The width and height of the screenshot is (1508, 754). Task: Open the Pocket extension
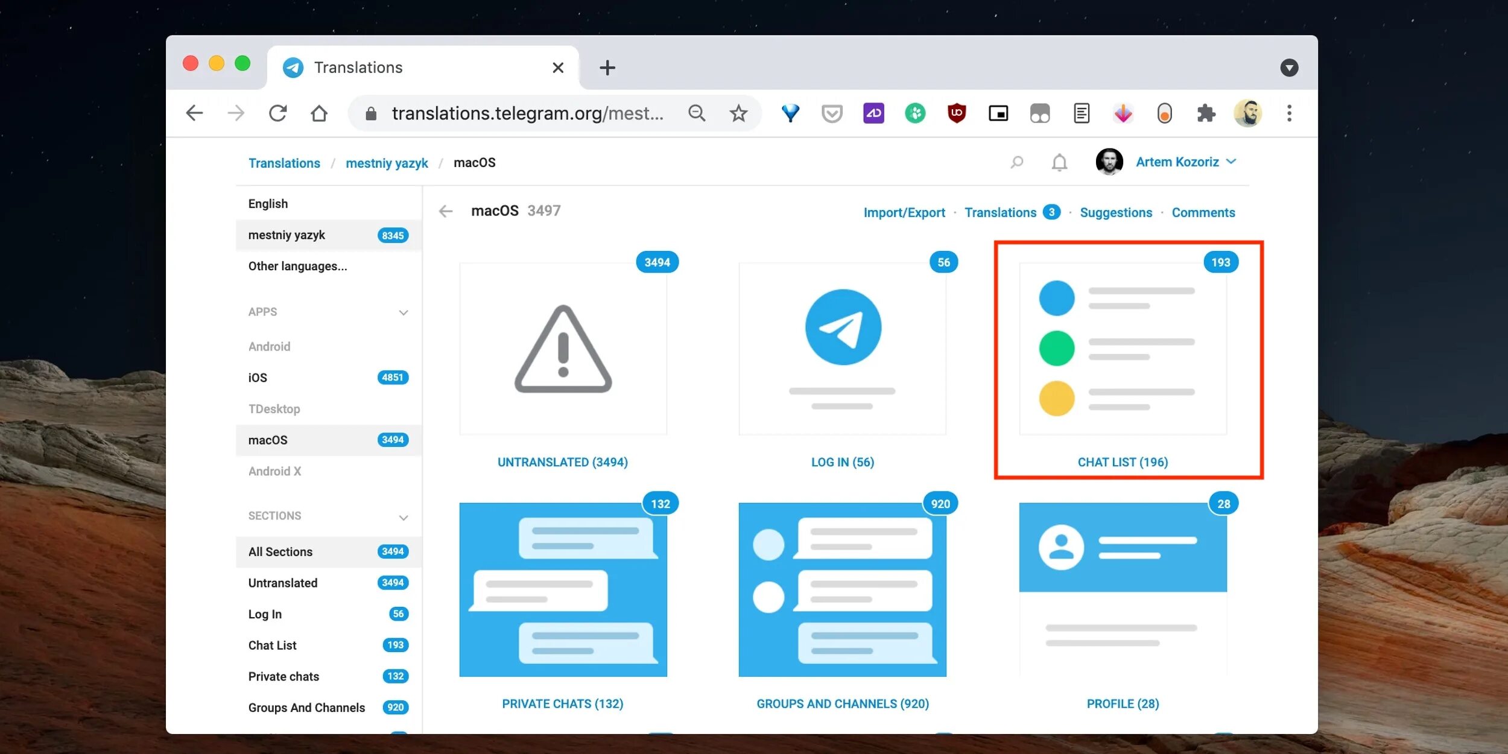point(832,113)
